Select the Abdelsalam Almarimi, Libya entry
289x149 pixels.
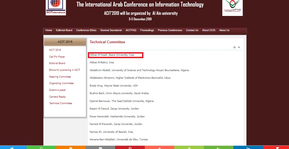pyautogui.click(x=130, y=78)
